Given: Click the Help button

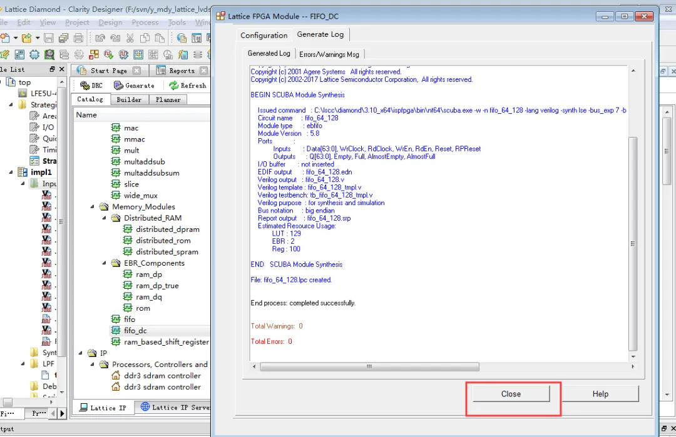Looking at the screenshot, I should [x=600, y=394].
